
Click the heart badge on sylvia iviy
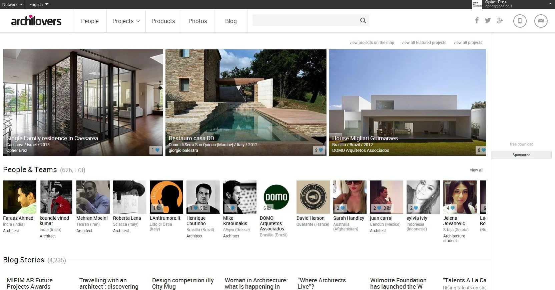click(414, 208)
